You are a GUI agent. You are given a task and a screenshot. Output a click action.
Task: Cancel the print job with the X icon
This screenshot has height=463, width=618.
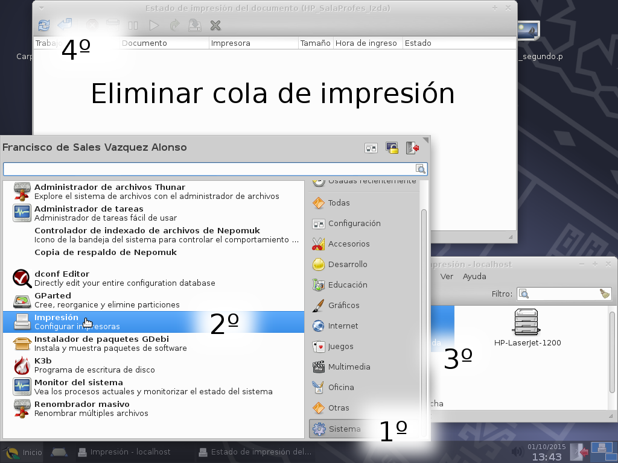pyautogui.click(x=215, y=25)
